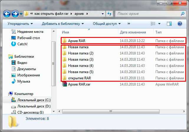Viewport: 189px width, 132px height.
Task: Click navigation pane vertical scrollbar thumb
Action: click(54, 64)
